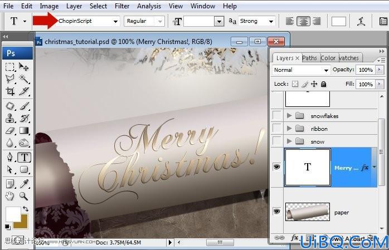The image size is (389, 250).
Task: Toggle lock all
Action: pyautogui.click(x=323, y=84)
